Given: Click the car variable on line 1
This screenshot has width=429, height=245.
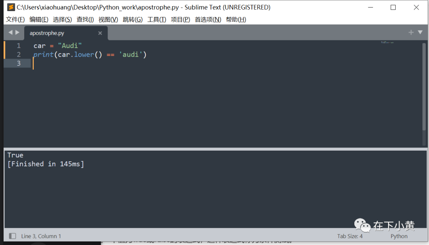Looking at the screenshot, I should point(39,46).
